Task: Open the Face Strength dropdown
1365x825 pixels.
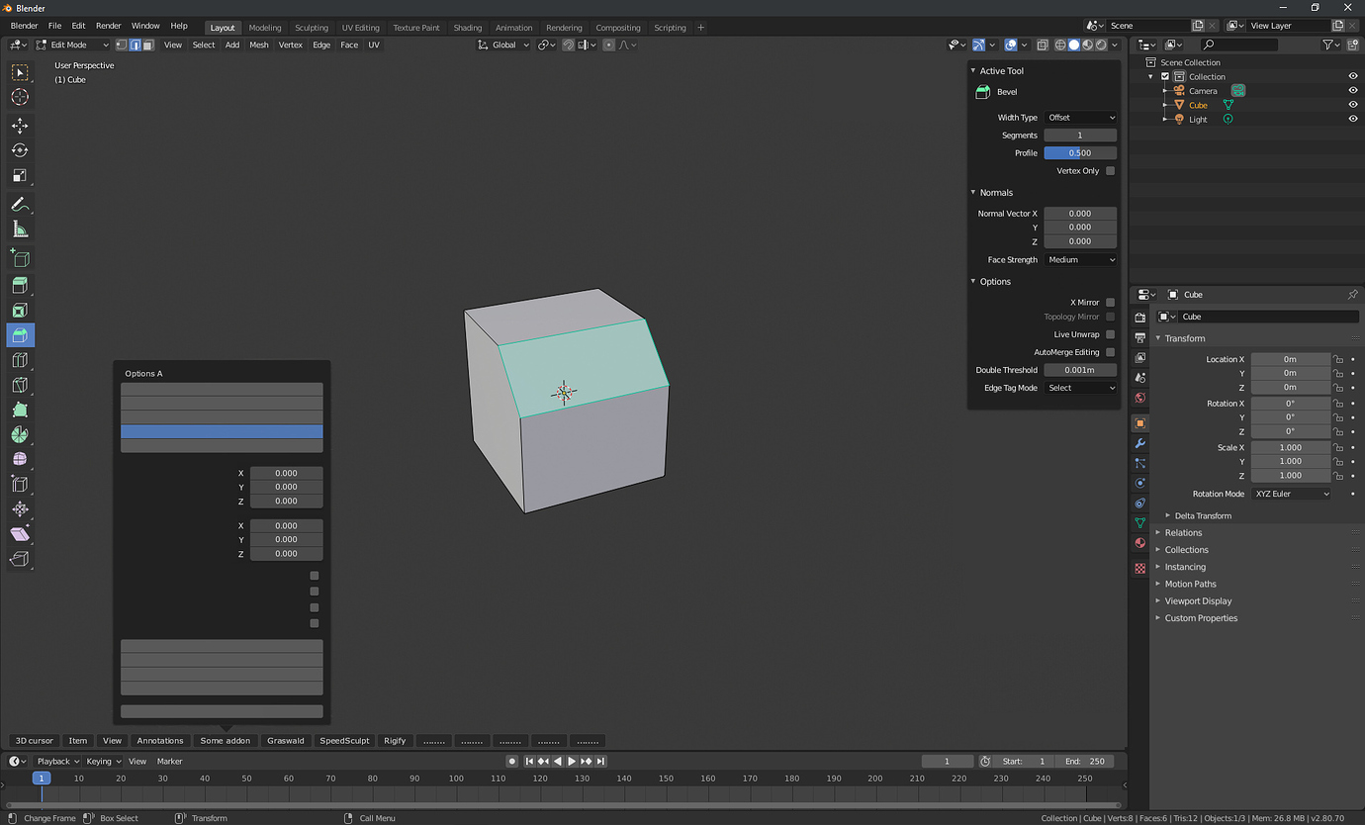Action: pyautogui.click(x=1080, y=260)
